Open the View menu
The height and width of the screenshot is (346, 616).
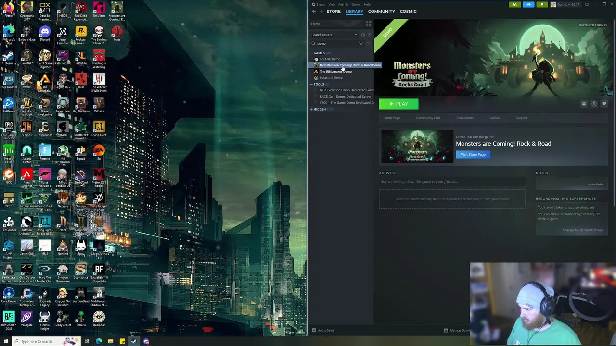pyautogui.click(x=332, y=4)
